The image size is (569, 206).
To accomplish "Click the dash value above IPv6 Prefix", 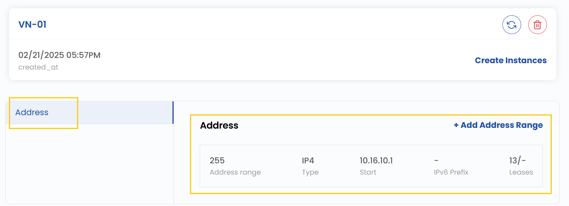I will pos(436,161).
